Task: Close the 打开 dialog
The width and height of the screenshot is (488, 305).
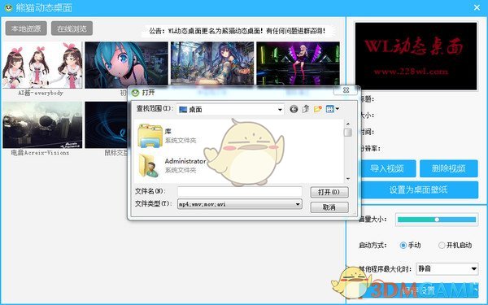Action: 346,90
